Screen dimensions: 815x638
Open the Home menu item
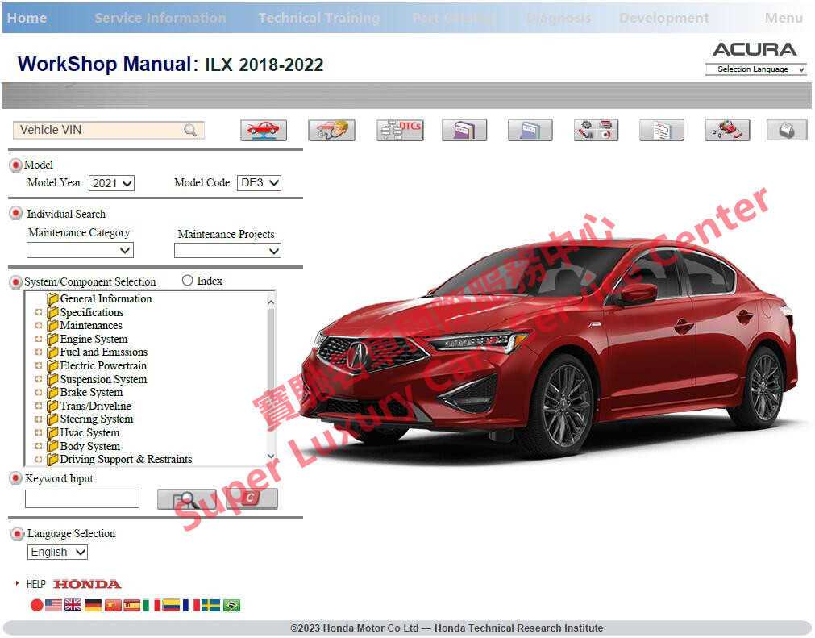click(x=27, y=18)
